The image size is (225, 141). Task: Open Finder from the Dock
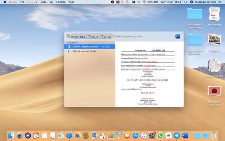(11, 135)
